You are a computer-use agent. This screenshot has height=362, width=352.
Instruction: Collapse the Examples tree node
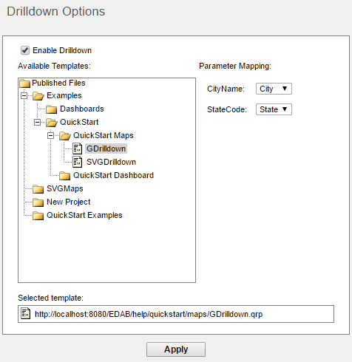click(24, 95)
